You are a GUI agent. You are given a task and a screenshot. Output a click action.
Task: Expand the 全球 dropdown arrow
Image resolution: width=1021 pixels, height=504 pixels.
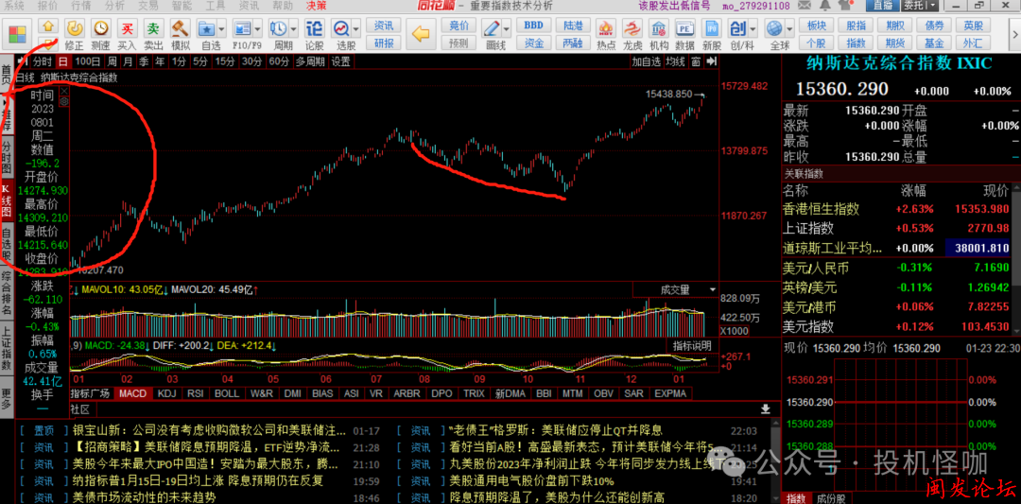click(x=788, y=29)
